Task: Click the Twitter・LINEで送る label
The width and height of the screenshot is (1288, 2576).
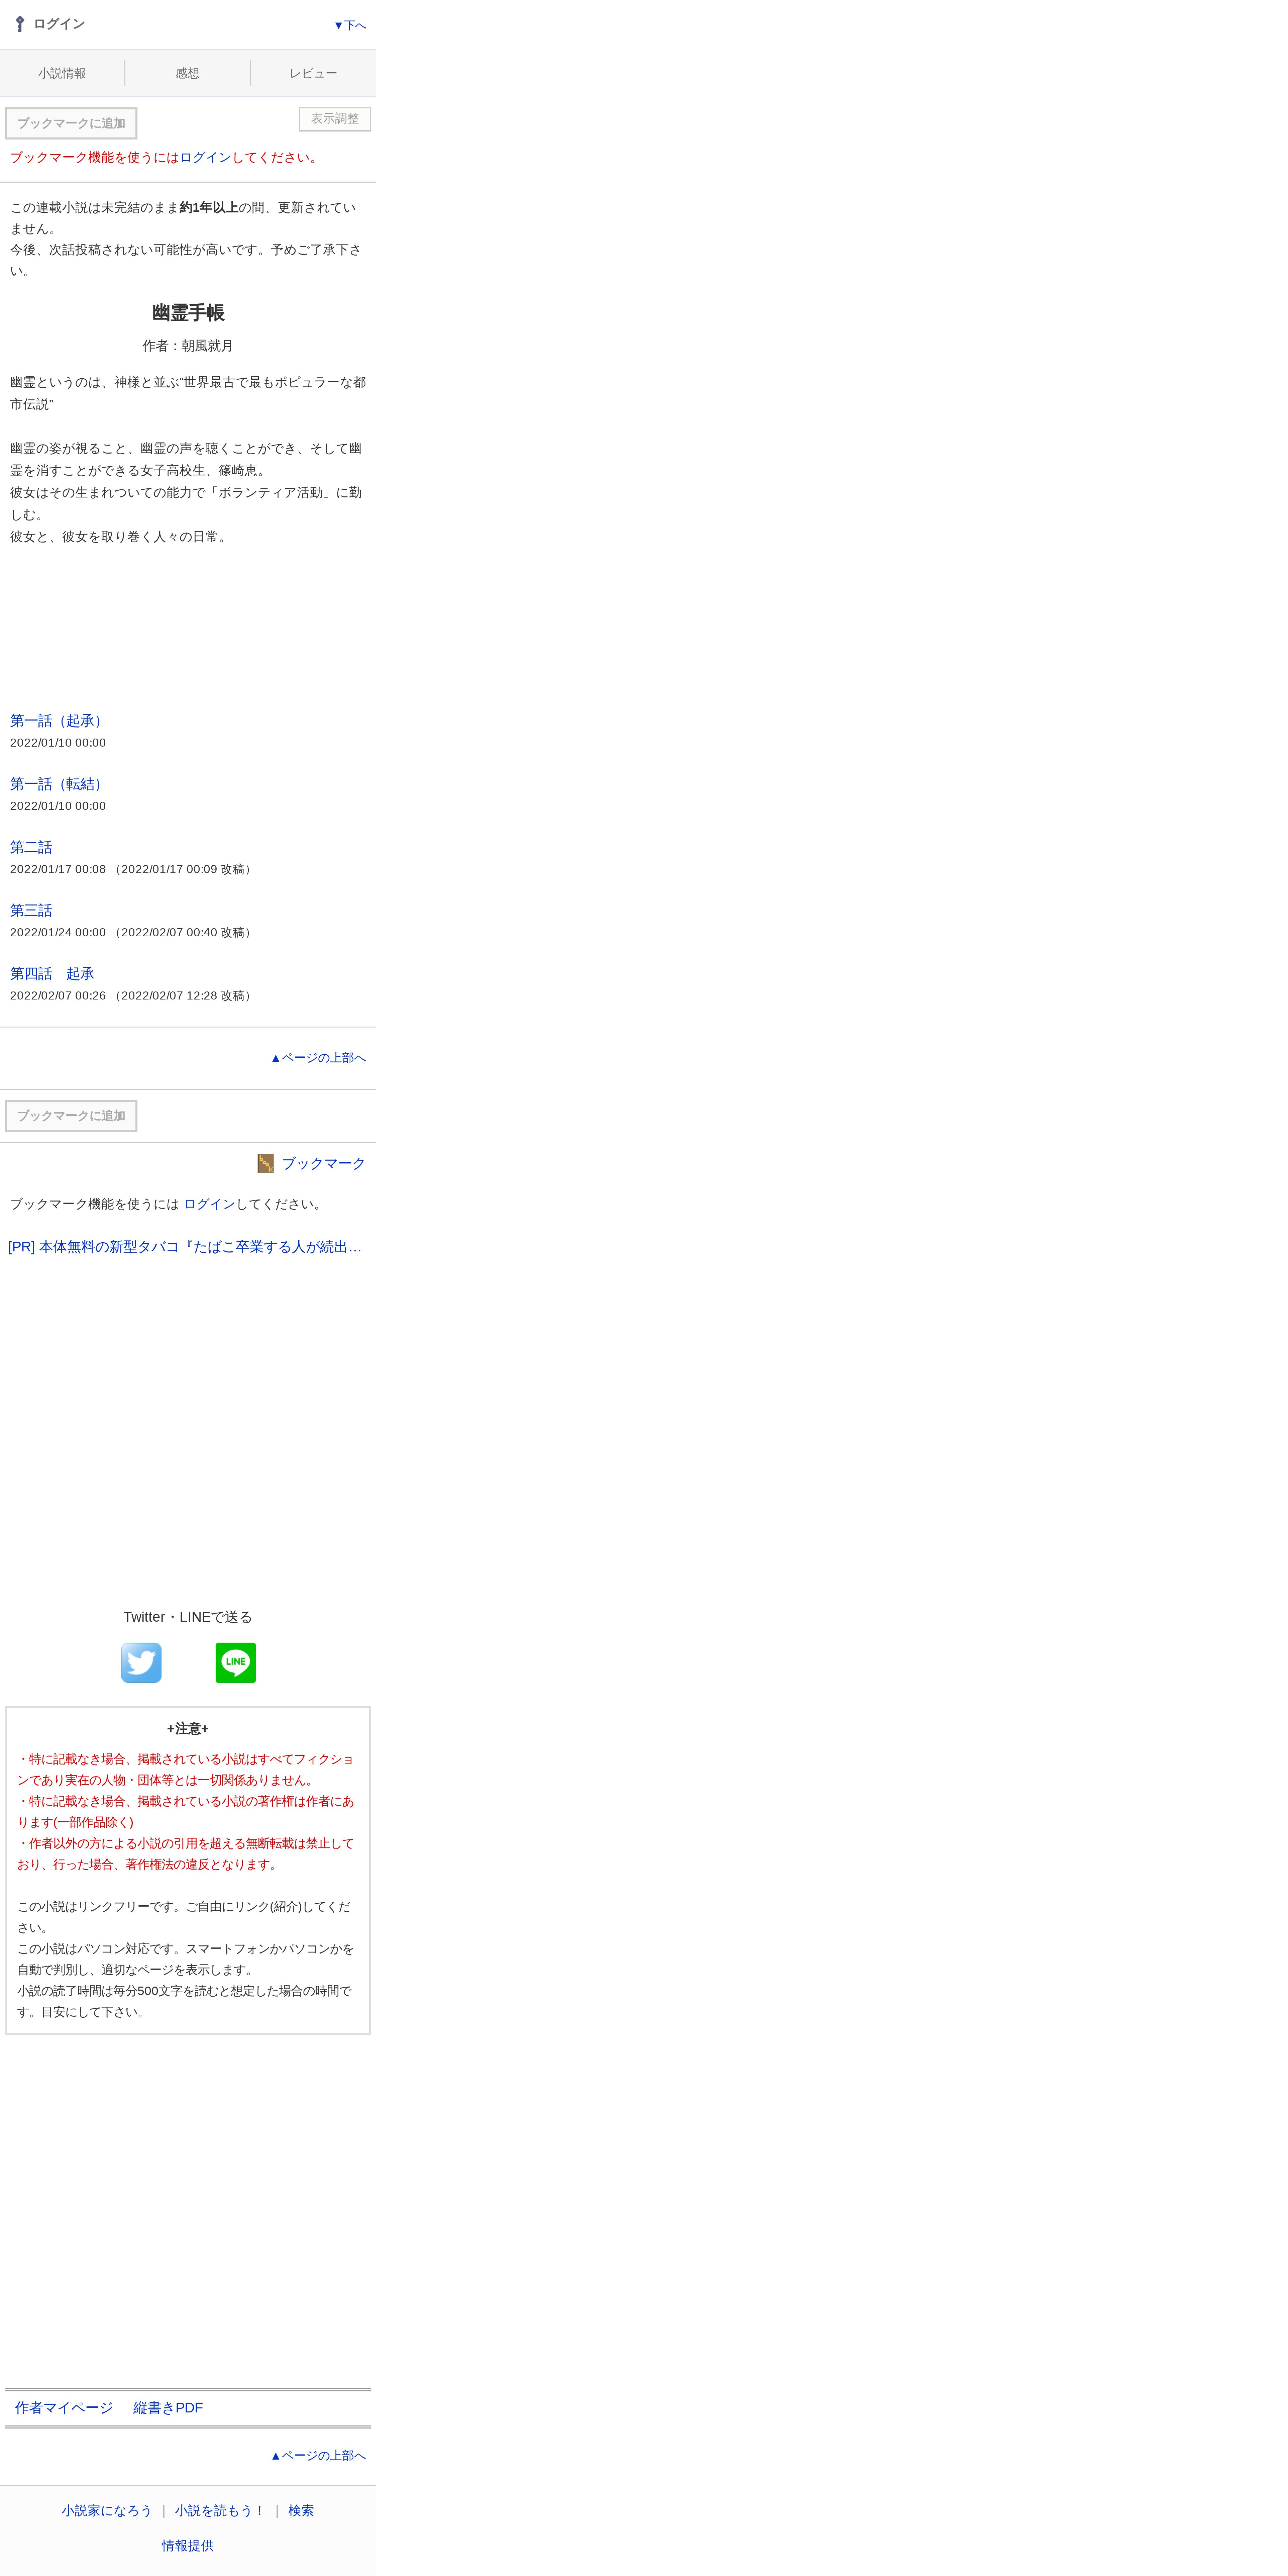Action: (188, 1617)
